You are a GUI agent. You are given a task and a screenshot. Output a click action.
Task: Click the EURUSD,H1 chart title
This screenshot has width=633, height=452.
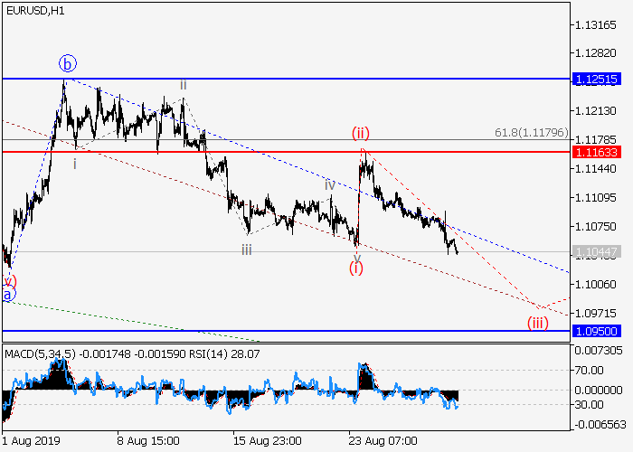click(x=33, y=9)
